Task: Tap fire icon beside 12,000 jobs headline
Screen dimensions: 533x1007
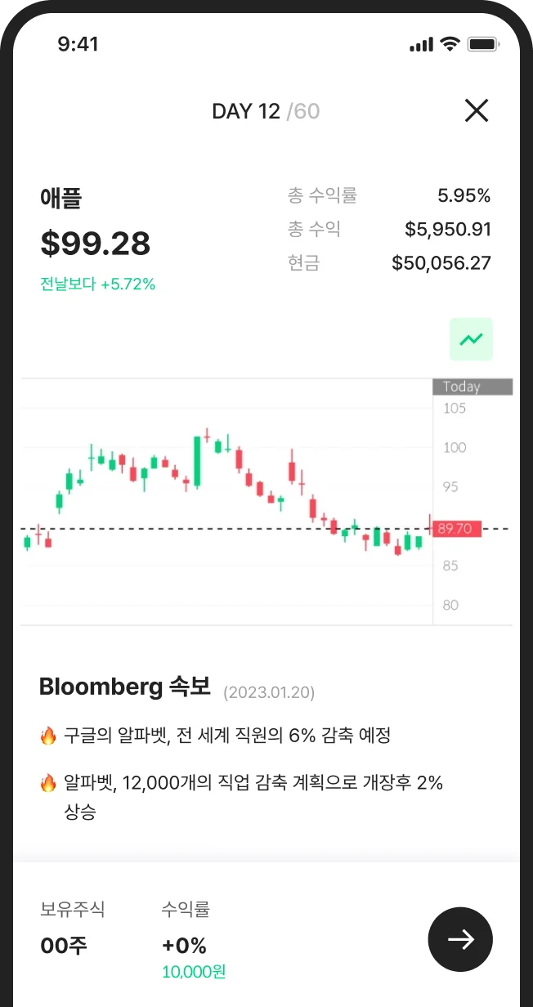Action: pos(48,784)
